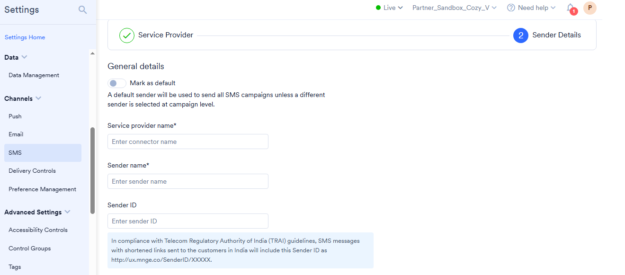
Task: Open the Email channel settings
Action: (16, 134)
